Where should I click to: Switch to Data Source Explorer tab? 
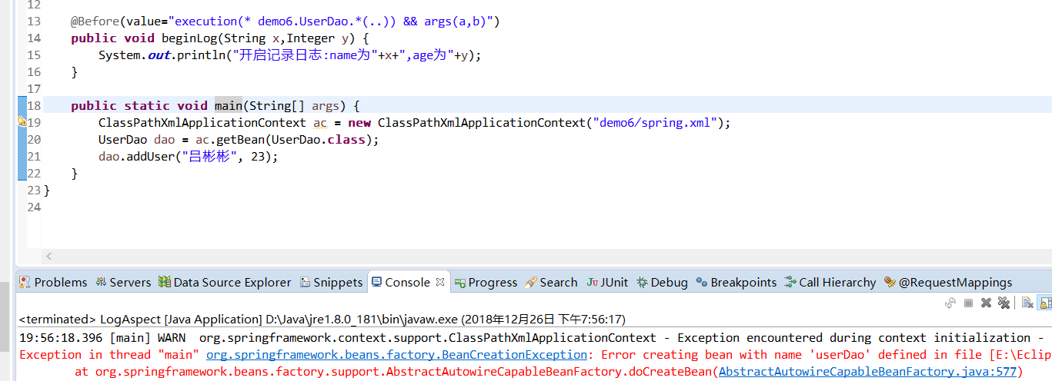click(x=225, y=282)
